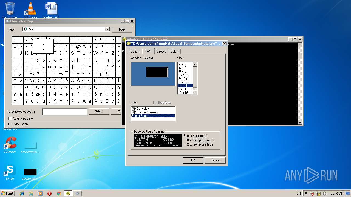Click the Window Preview thumbnail
This screenshot has height=197, width=351.
[153, 74]
